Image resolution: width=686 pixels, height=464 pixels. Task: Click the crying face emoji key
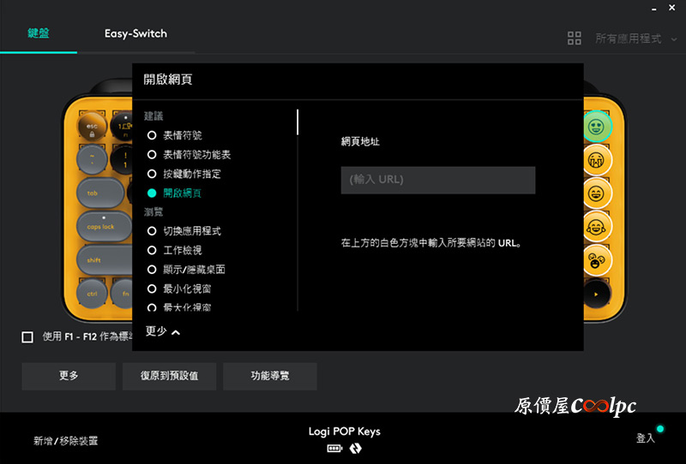(597, 160)
